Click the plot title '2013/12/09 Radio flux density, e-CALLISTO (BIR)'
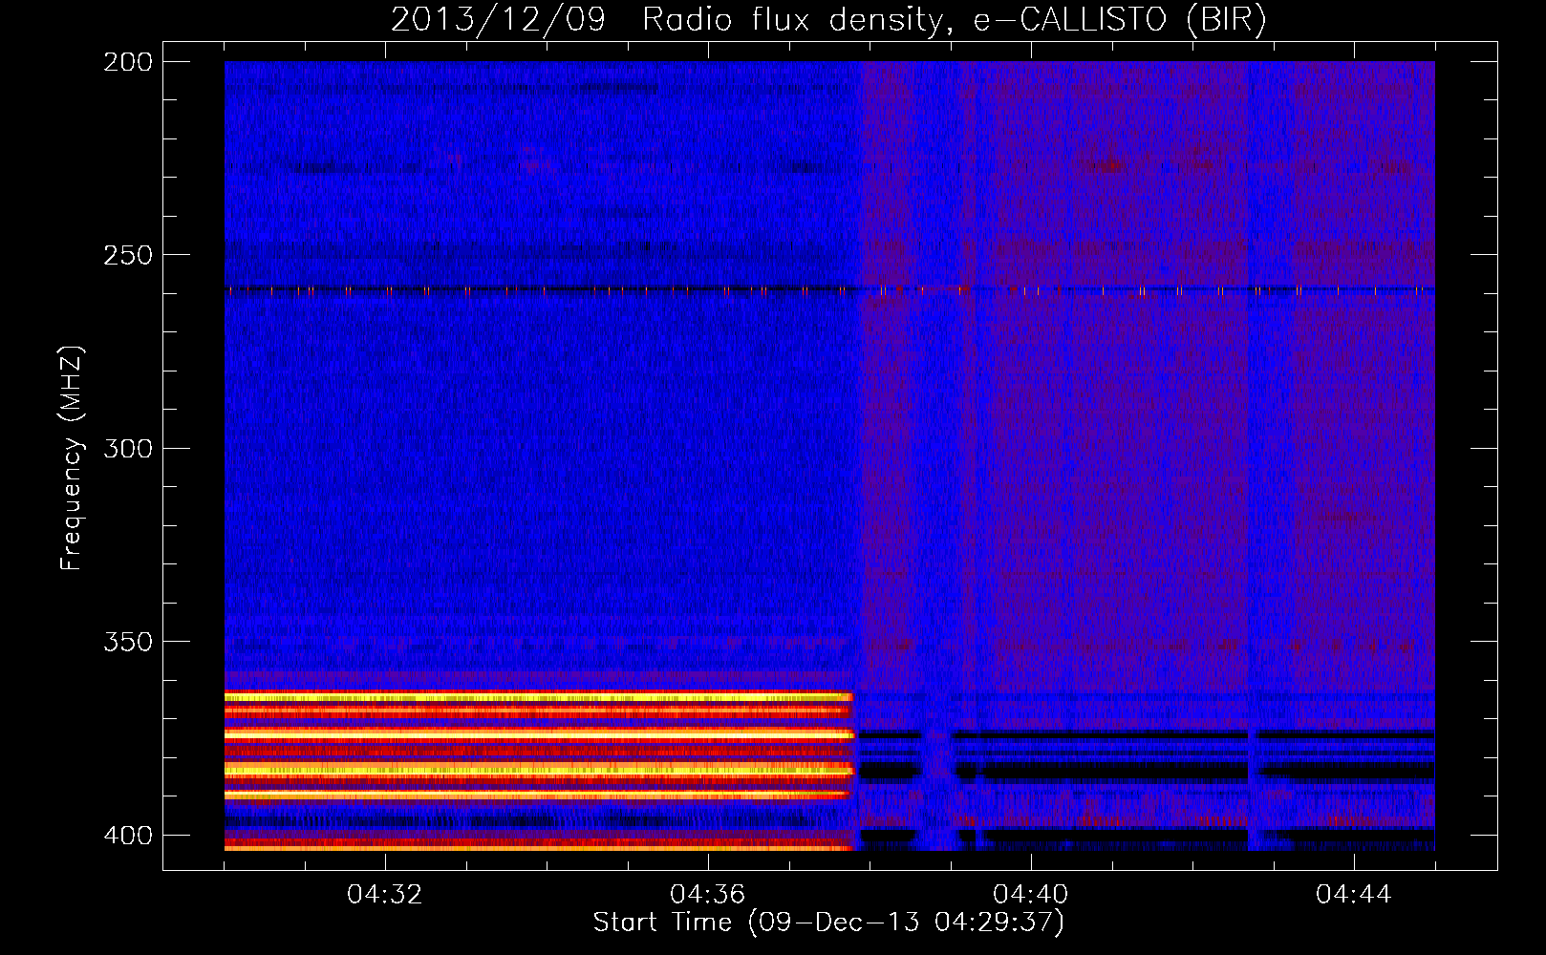This screenshot has width=1546, height=955. 828,20
